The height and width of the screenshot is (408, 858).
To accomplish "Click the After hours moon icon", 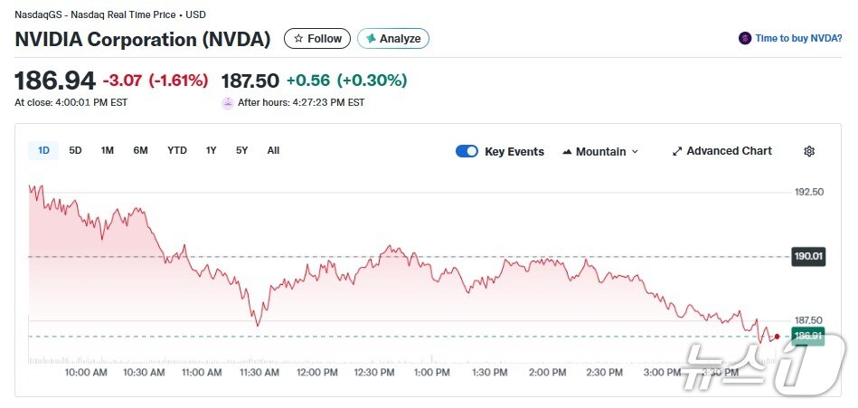I will (x=228, y=102).
